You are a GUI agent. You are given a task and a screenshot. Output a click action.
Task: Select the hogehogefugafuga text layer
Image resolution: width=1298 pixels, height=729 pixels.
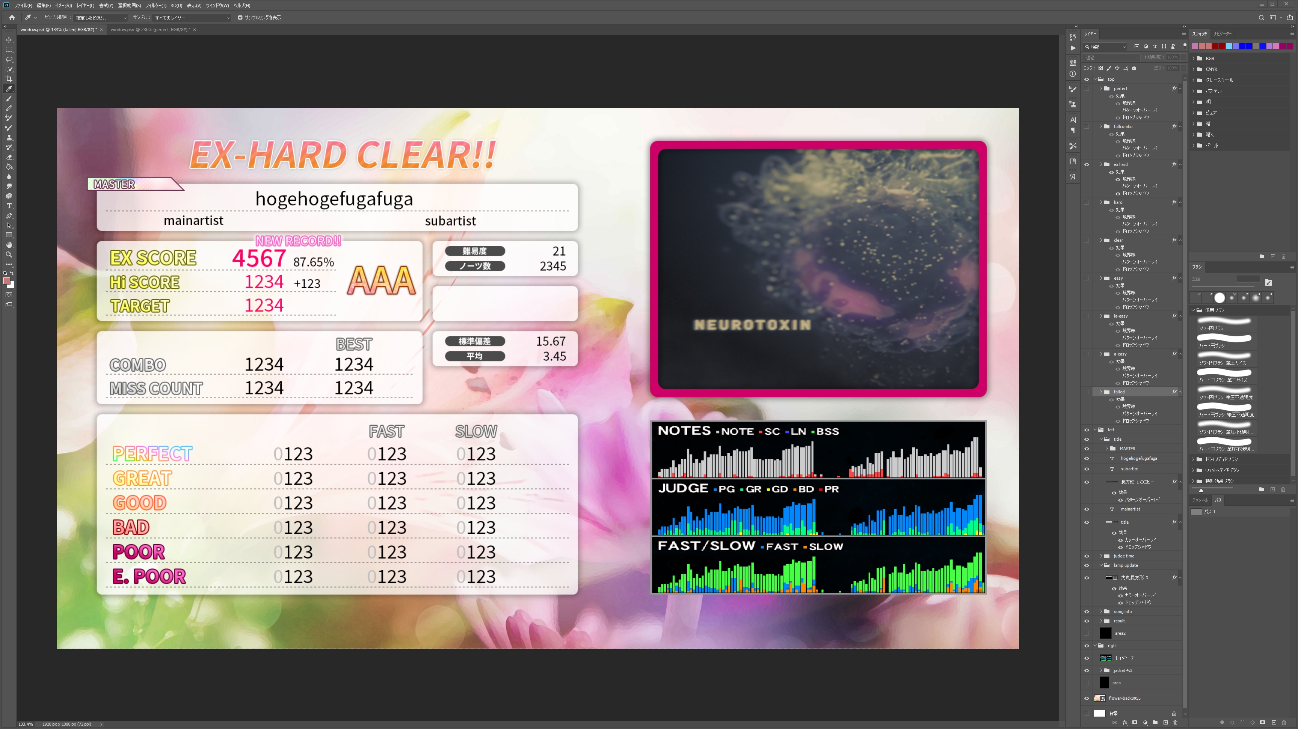point(1138,459)
